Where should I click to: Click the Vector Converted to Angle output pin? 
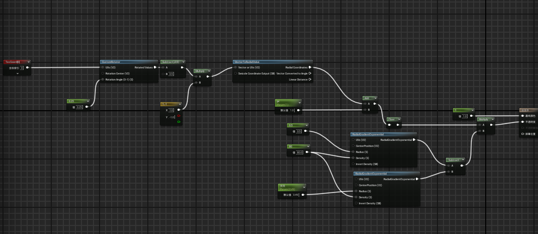[x=310, y=73]
